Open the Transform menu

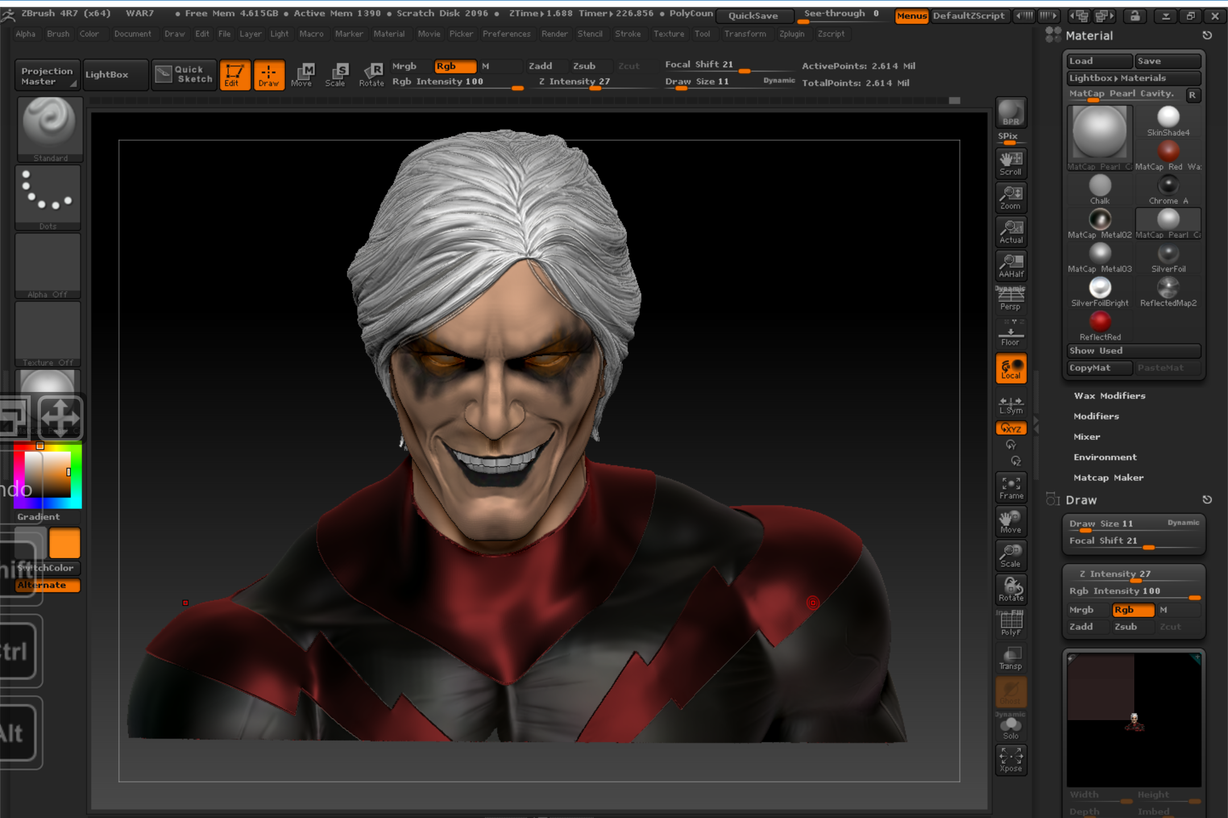pyautogui.click(x=745, y=34)
